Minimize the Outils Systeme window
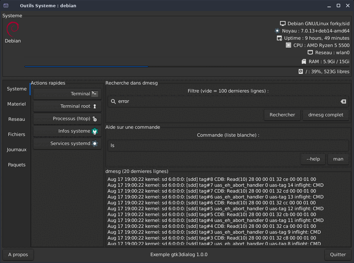 (329, 6)
